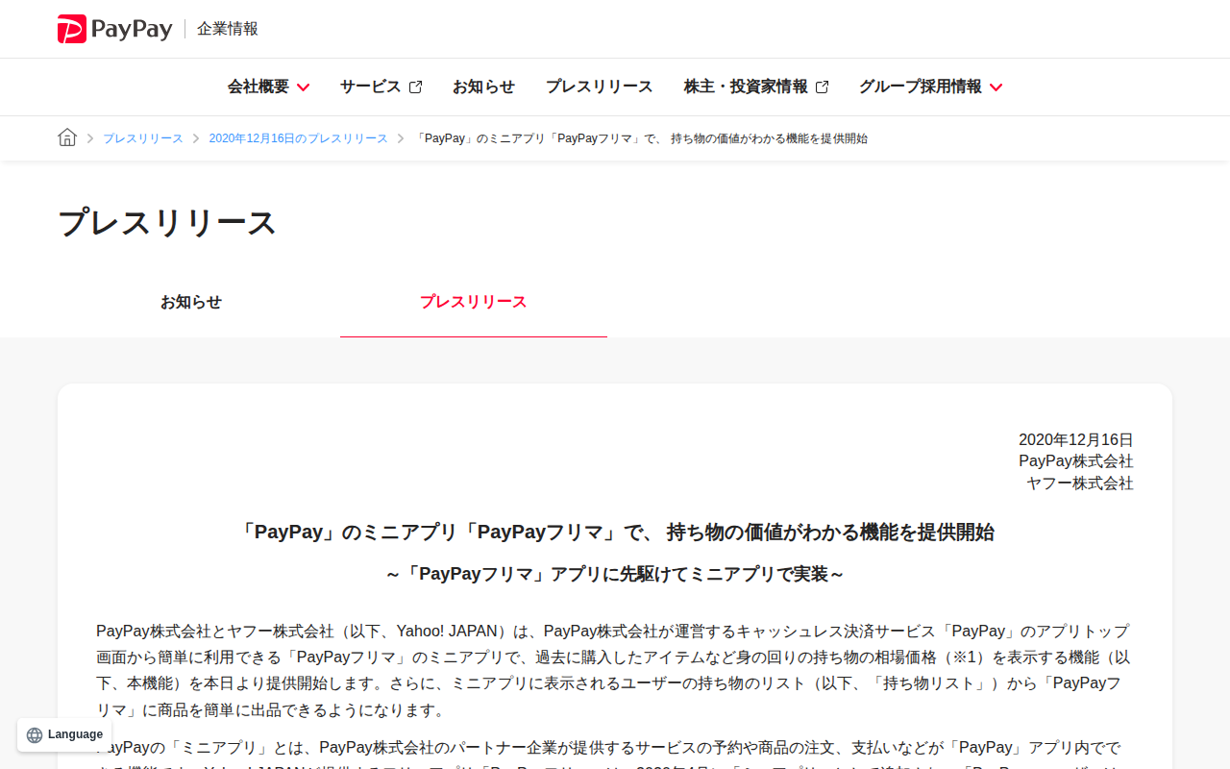Open the Language selector button

[x=64, y=735]
